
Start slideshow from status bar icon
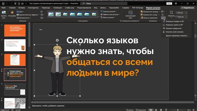click(166, 110)
